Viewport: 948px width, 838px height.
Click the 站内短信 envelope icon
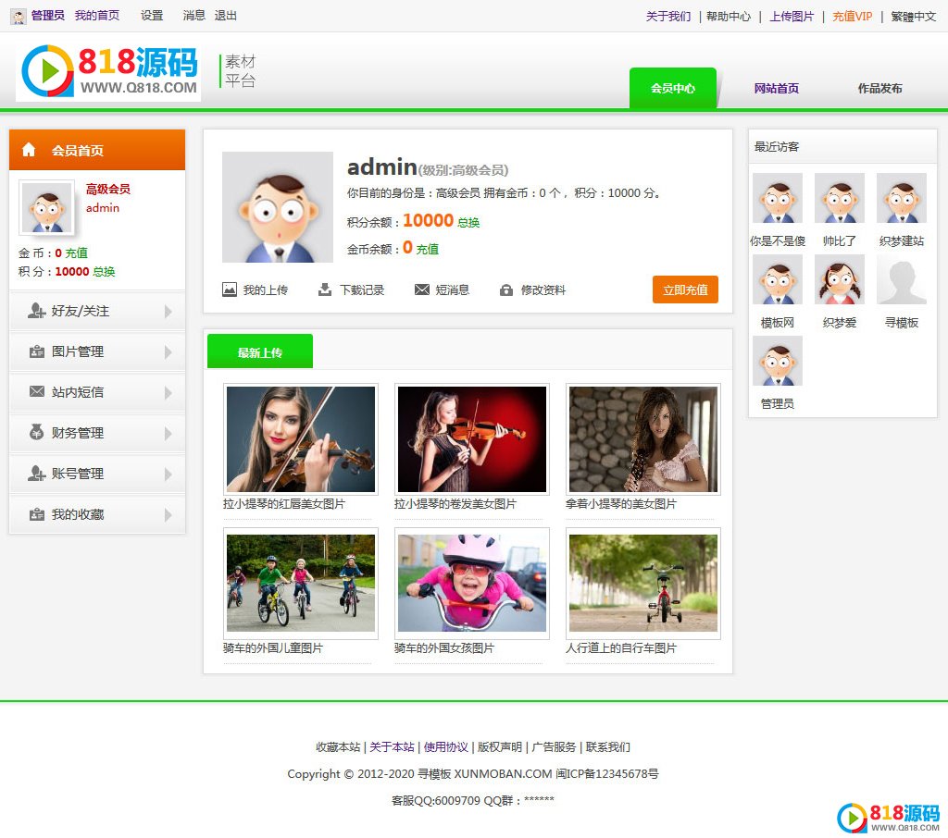point(37,391)
